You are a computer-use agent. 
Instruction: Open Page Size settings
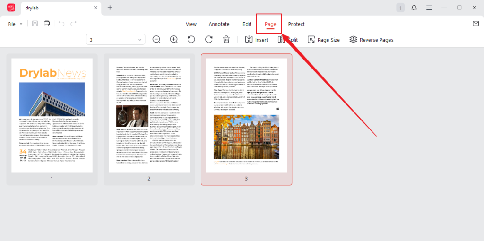click(x=323, y=40)
